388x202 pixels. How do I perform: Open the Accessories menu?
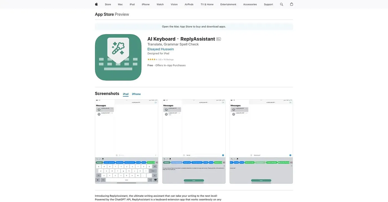click(x=250, y=4)
